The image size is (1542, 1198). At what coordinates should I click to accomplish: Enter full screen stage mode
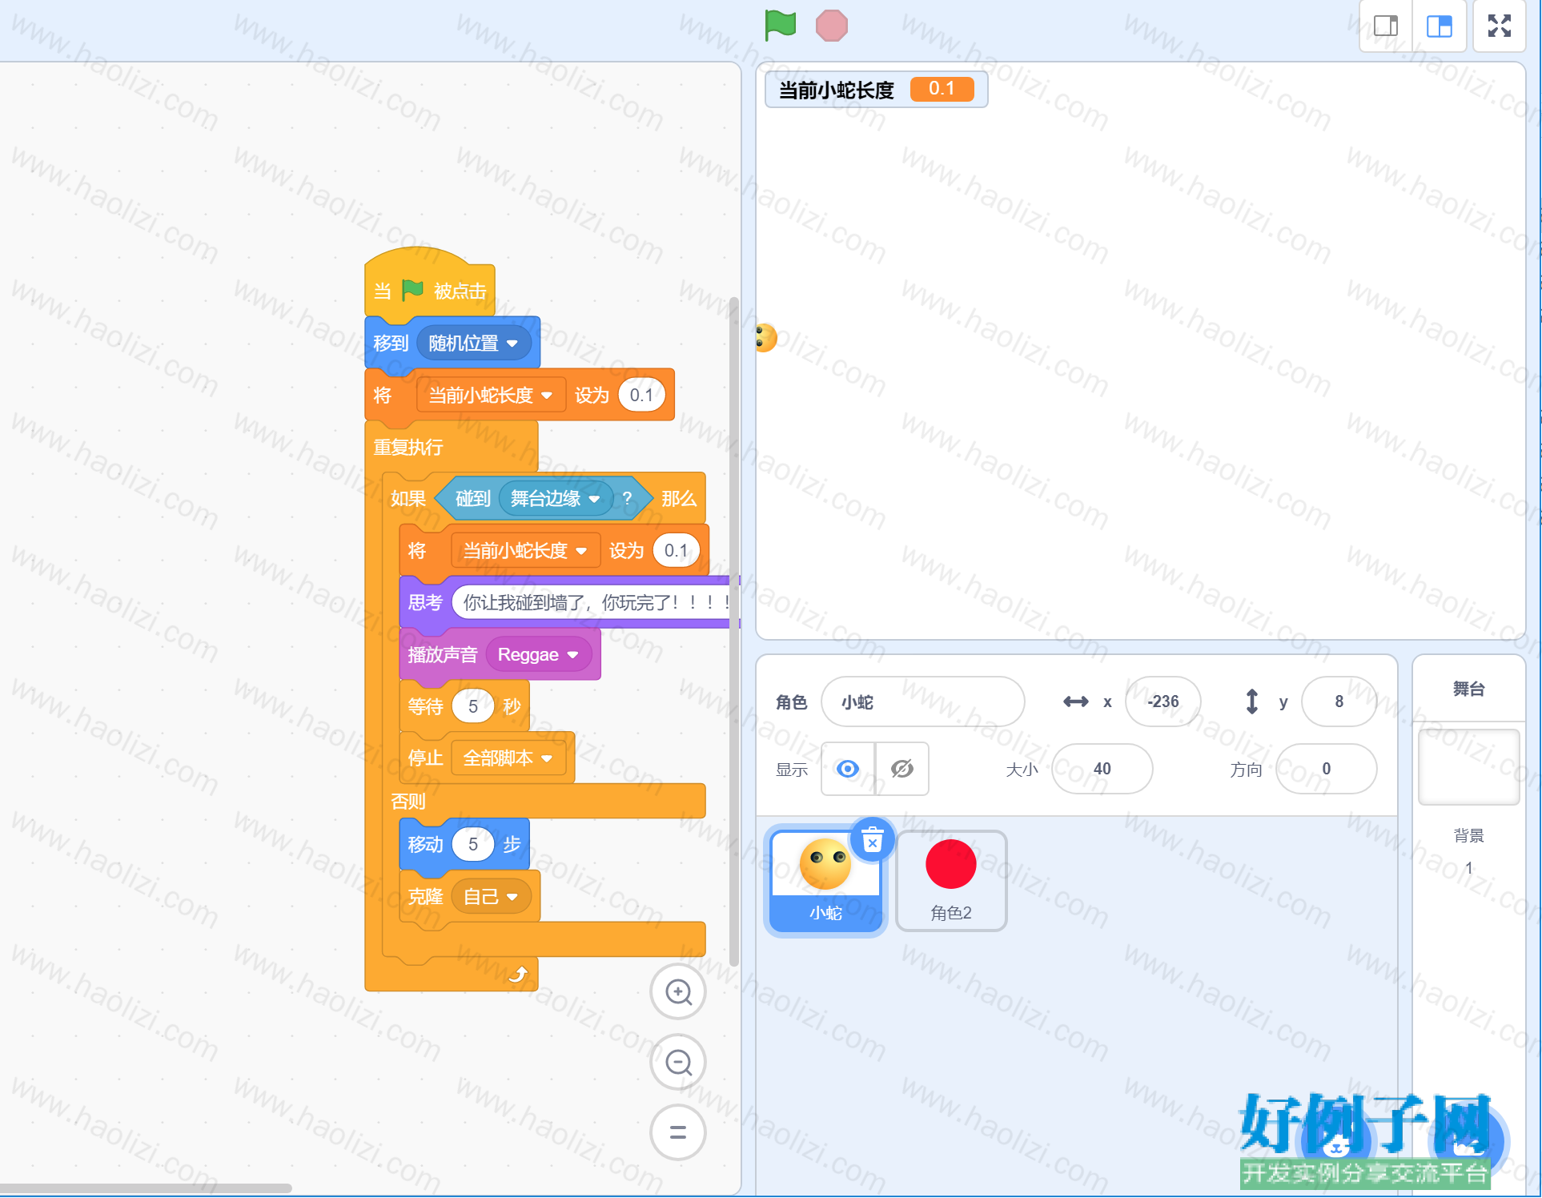(1499, 26)
